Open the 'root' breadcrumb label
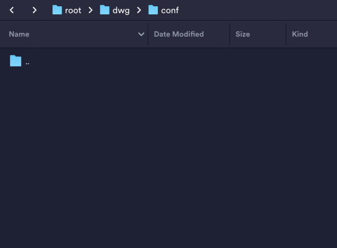Viewport: 337px width, 248px height. 73,10
